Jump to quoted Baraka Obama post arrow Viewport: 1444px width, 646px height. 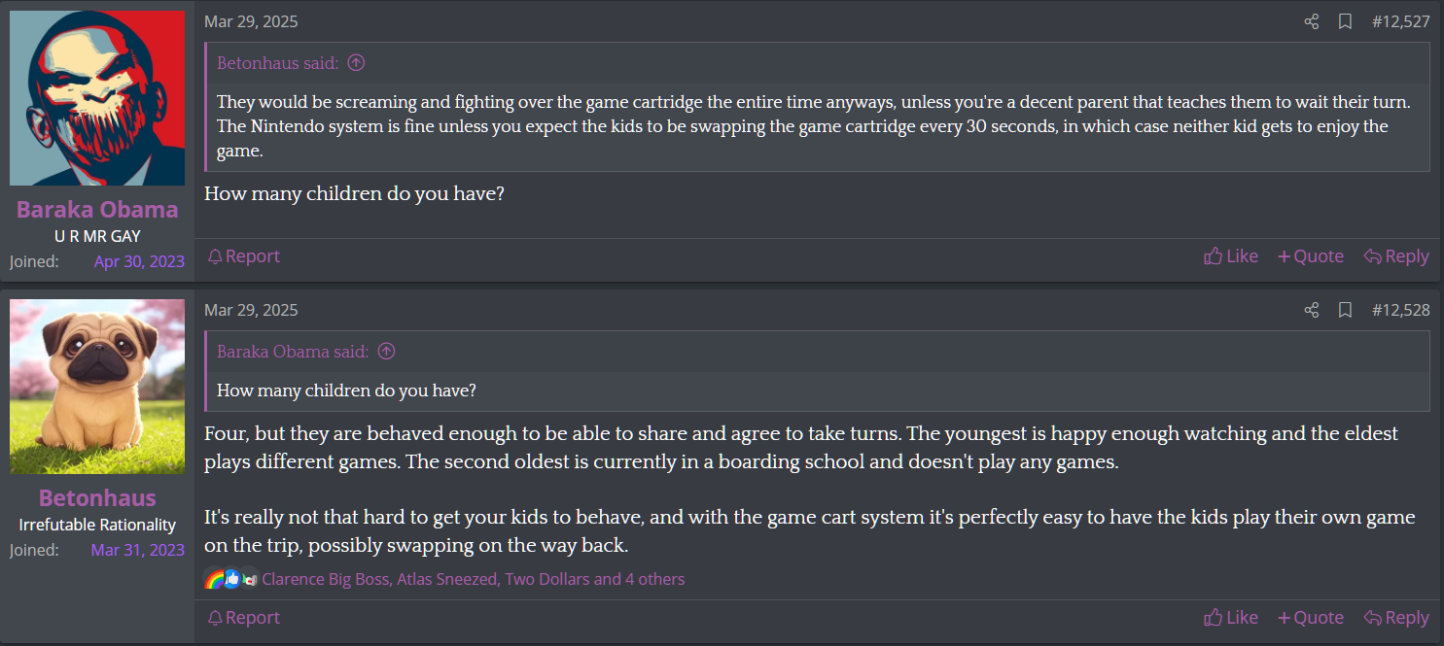387,352
